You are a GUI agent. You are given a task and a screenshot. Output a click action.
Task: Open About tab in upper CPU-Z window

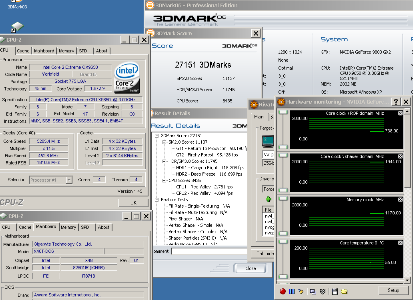tap(102, 51)
